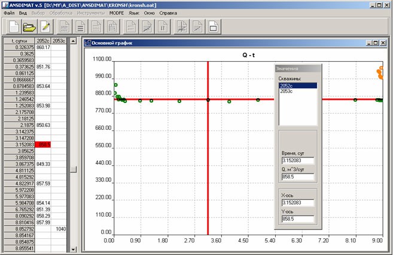
Task: Click the Y-ось value field
Action: [x=297, y=218]
